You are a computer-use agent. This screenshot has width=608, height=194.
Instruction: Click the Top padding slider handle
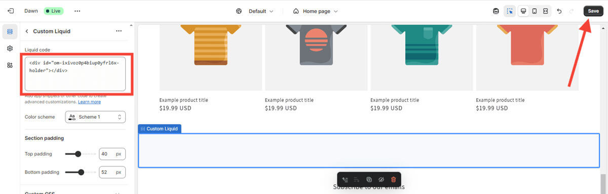(78, 153)
